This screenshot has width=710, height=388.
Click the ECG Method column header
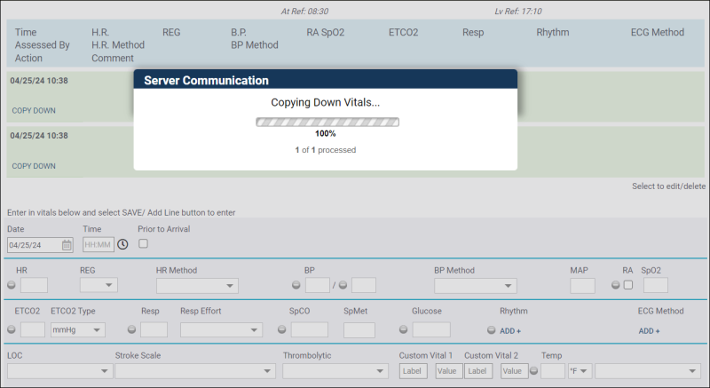(658, 32)
